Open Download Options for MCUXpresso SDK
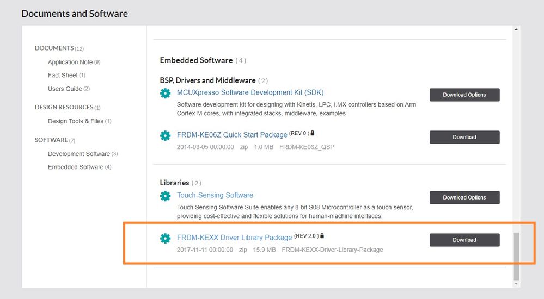 pos(464,95)
